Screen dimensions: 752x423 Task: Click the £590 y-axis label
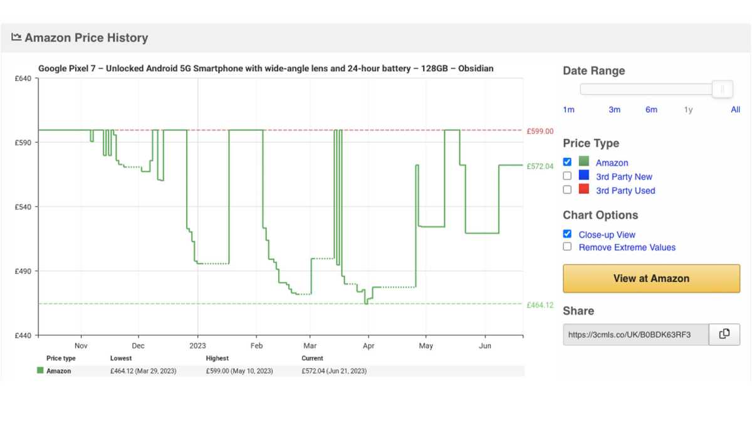tap(23, 143)
